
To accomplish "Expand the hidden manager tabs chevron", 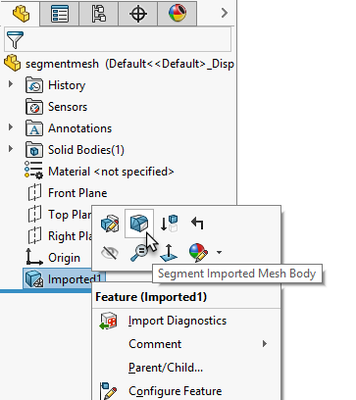I will pos(224,13).
